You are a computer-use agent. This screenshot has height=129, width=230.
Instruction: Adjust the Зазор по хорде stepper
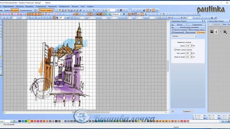[x=192, y=57]
